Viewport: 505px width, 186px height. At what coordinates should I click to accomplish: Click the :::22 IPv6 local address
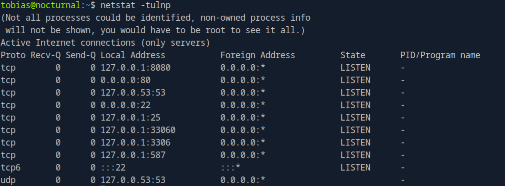[113, 168]
